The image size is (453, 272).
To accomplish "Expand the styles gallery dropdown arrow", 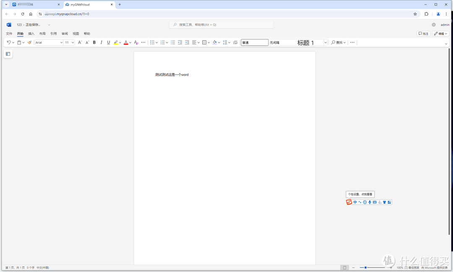I will click(325, 42).
